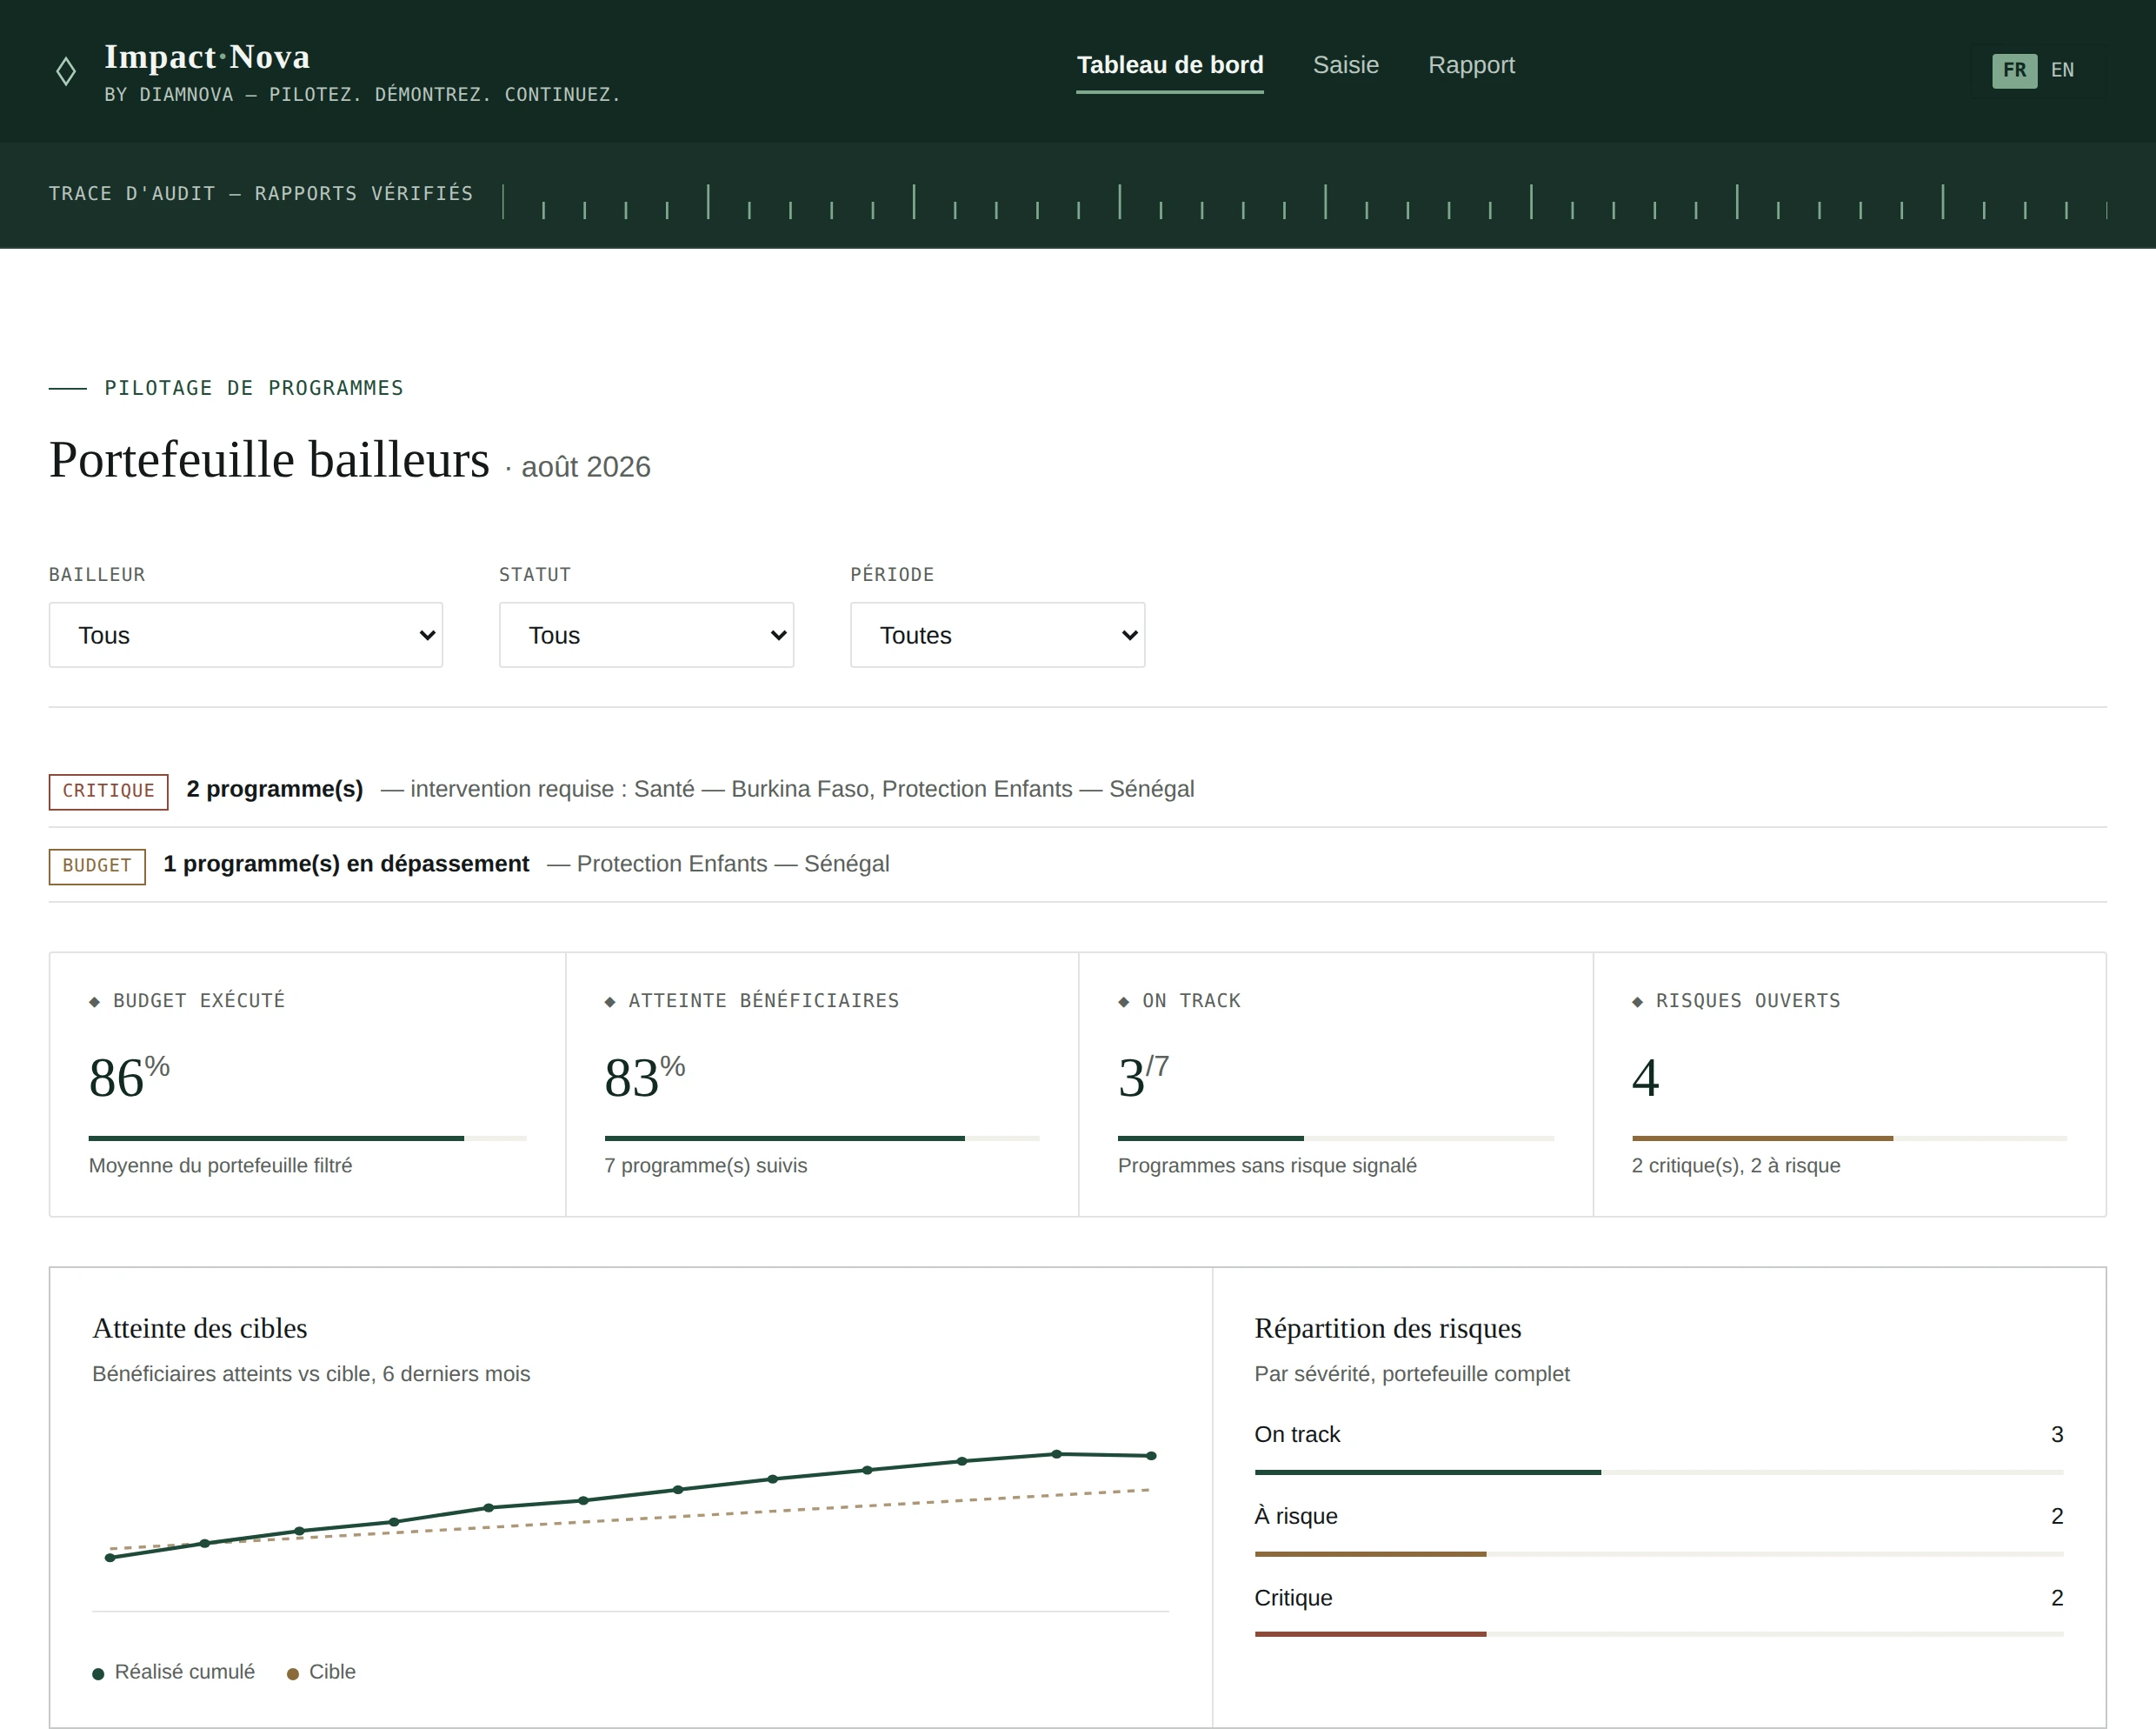
Task: Click the Risques ouverts progress bar
Action: click(x=1849, y=1138)
